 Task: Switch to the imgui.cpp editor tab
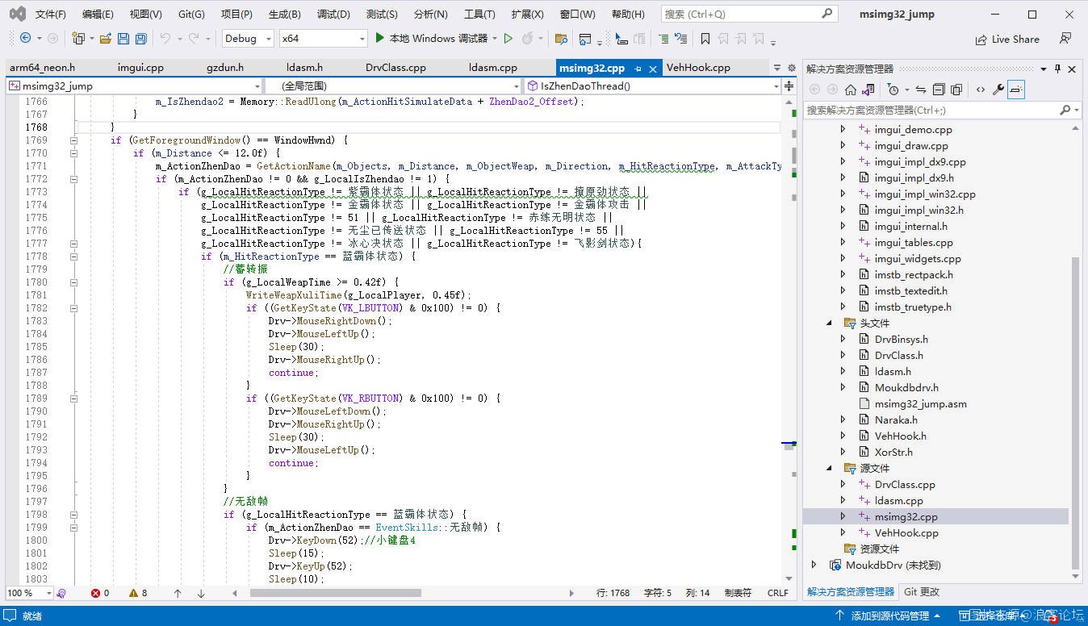click(140, 68)
